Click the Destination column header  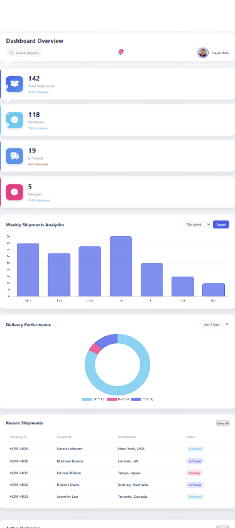tap(127, 437)
